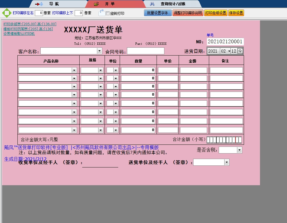287x223 pixels.
Task: Open the 客户名称 dropdown
Action: [x=99, y=51]
